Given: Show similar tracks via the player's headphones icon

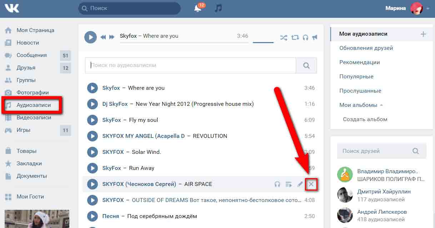Looking at the screenshot, I should click(305, 37).
